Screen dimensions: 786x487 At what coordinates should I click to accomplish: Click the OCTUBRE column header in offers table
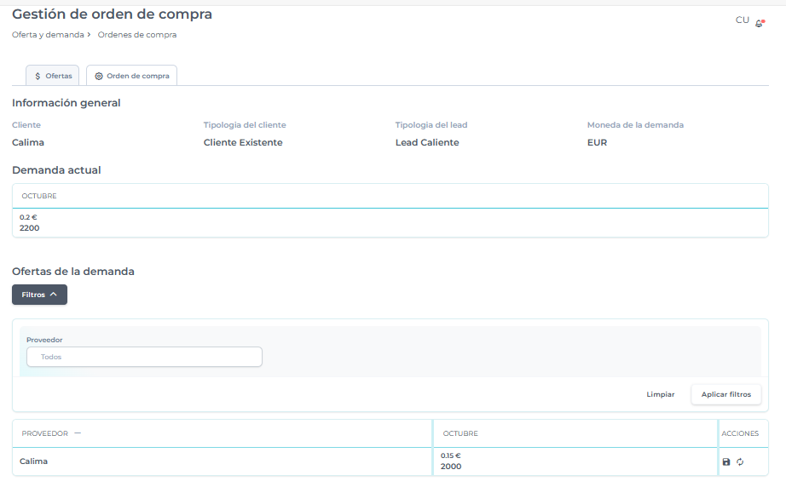click(x=460, y=433)
